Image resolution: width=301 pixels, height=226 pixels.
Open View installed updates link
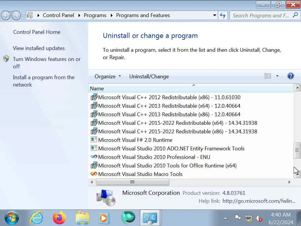(x=39, y=48)
